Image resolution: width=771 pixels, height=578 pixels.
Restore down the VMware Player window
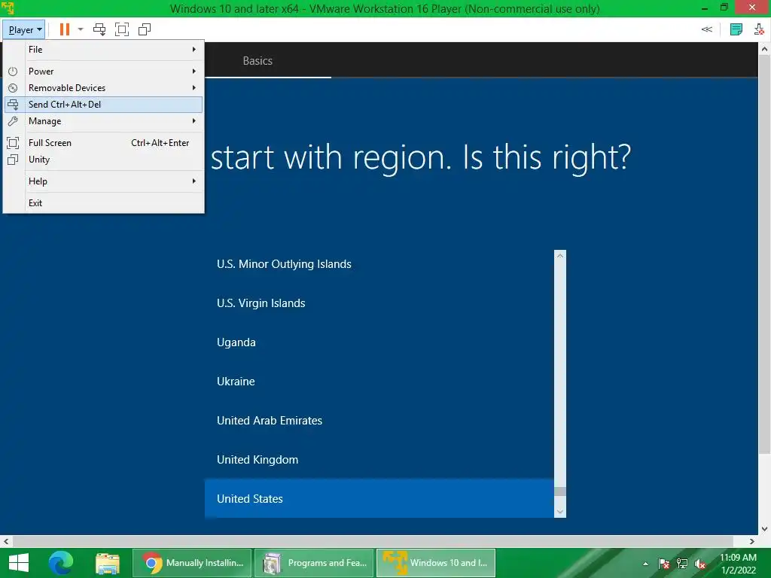(x=724, y=8)
